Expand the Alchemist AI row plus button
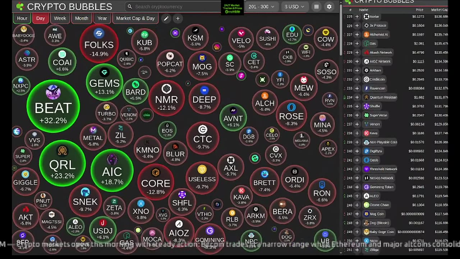This screenshot has width=460, height=259. [x=357, y=35]
